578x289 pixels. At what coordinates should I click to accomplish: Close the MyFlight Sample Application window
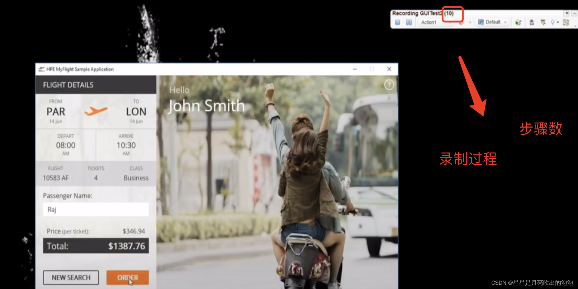tap(389, 69)
